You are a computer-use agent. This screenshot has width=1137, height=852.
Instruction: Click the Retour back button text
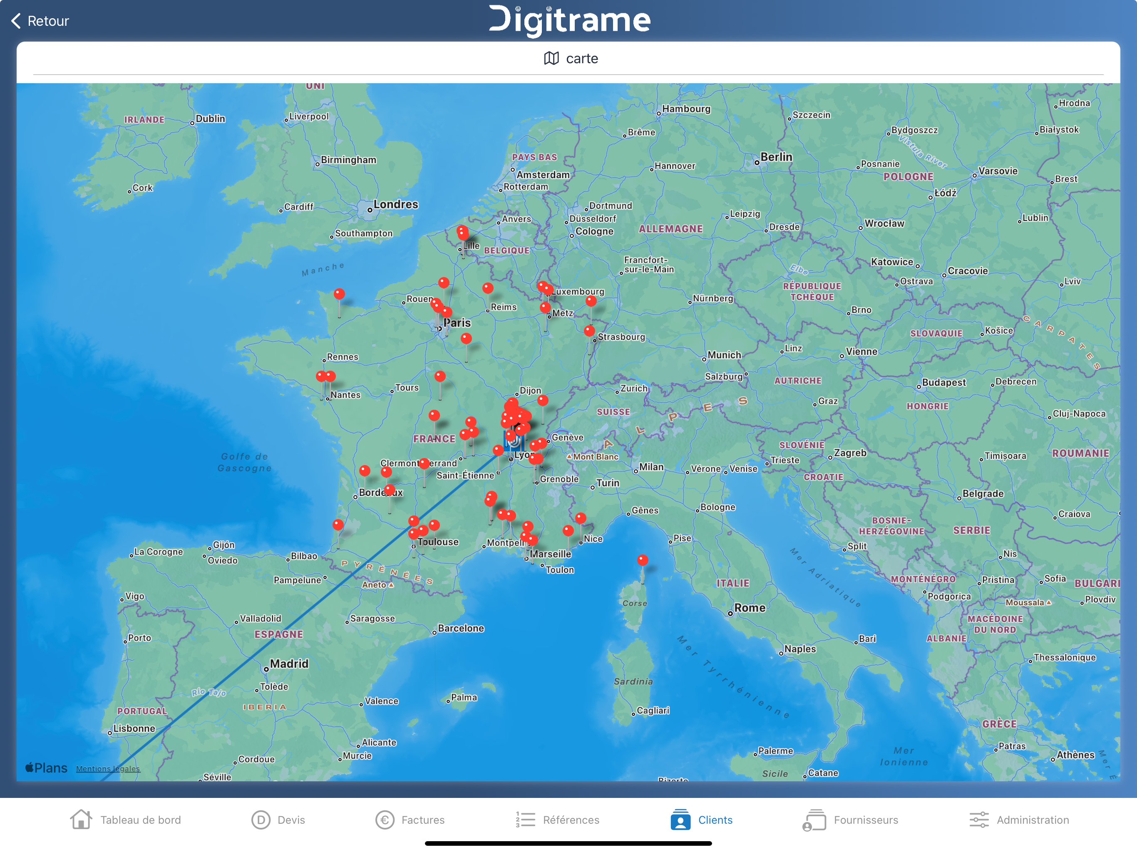click(x=48, y=21)
